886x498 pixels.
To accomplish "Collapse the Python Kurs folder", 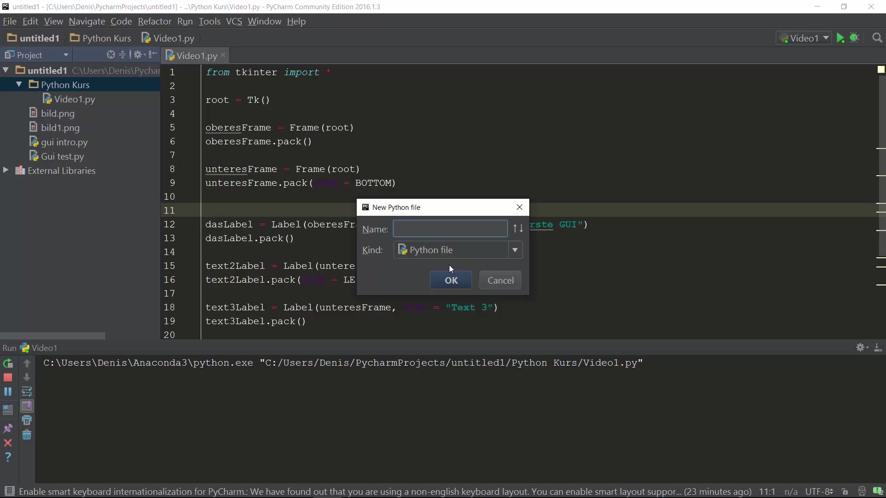I will click(19, 84).
